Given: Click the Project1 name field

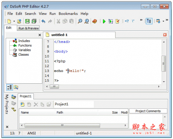Looking at the screenshot, I should click(x=74, y=104).
